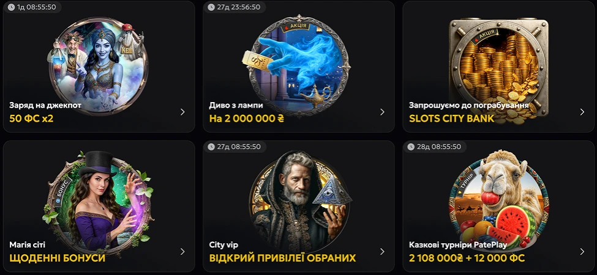597x275 pixels.
Task: Select the blue genie hand with lamp image
Action: (296, 65)
